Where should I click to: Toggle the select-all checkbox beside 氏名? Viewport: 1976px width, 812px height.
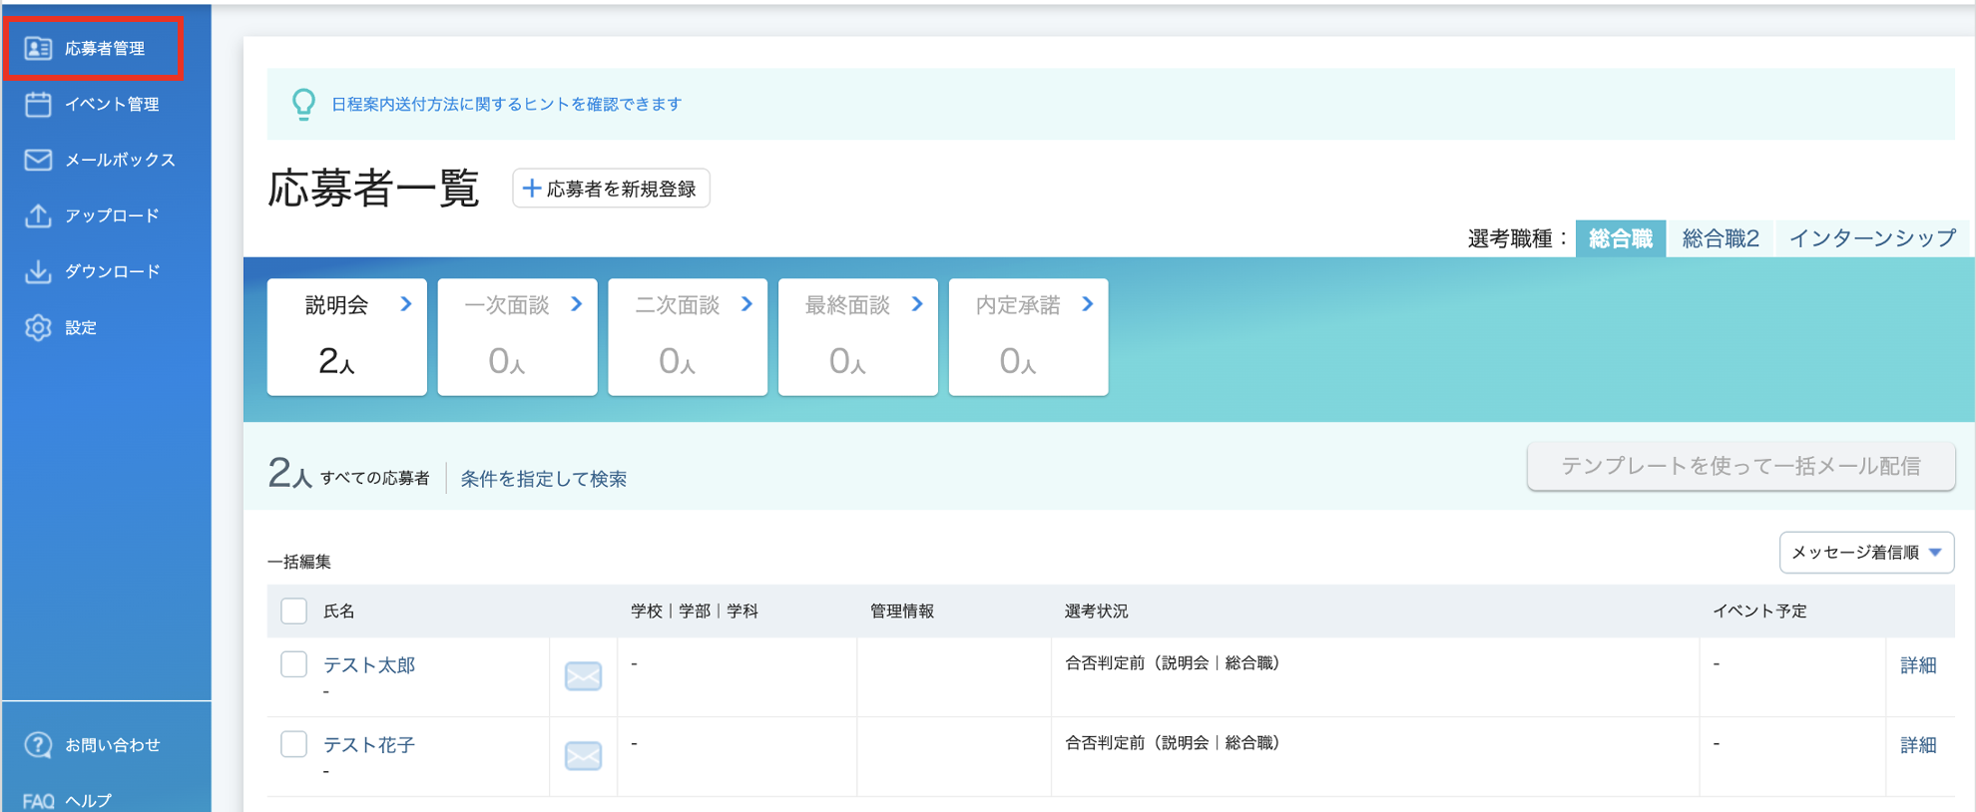[293, 610]
